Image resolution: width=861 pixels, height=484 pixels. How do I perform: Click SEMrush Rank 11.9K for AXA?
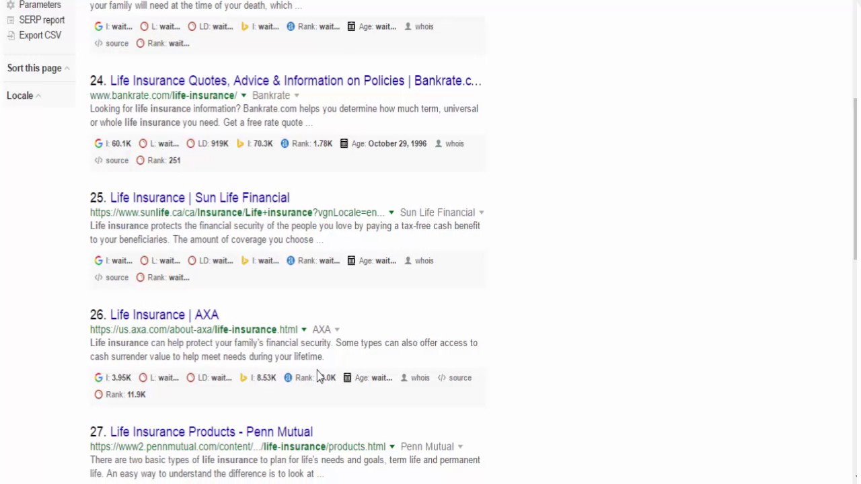click(x=120, y=394)
